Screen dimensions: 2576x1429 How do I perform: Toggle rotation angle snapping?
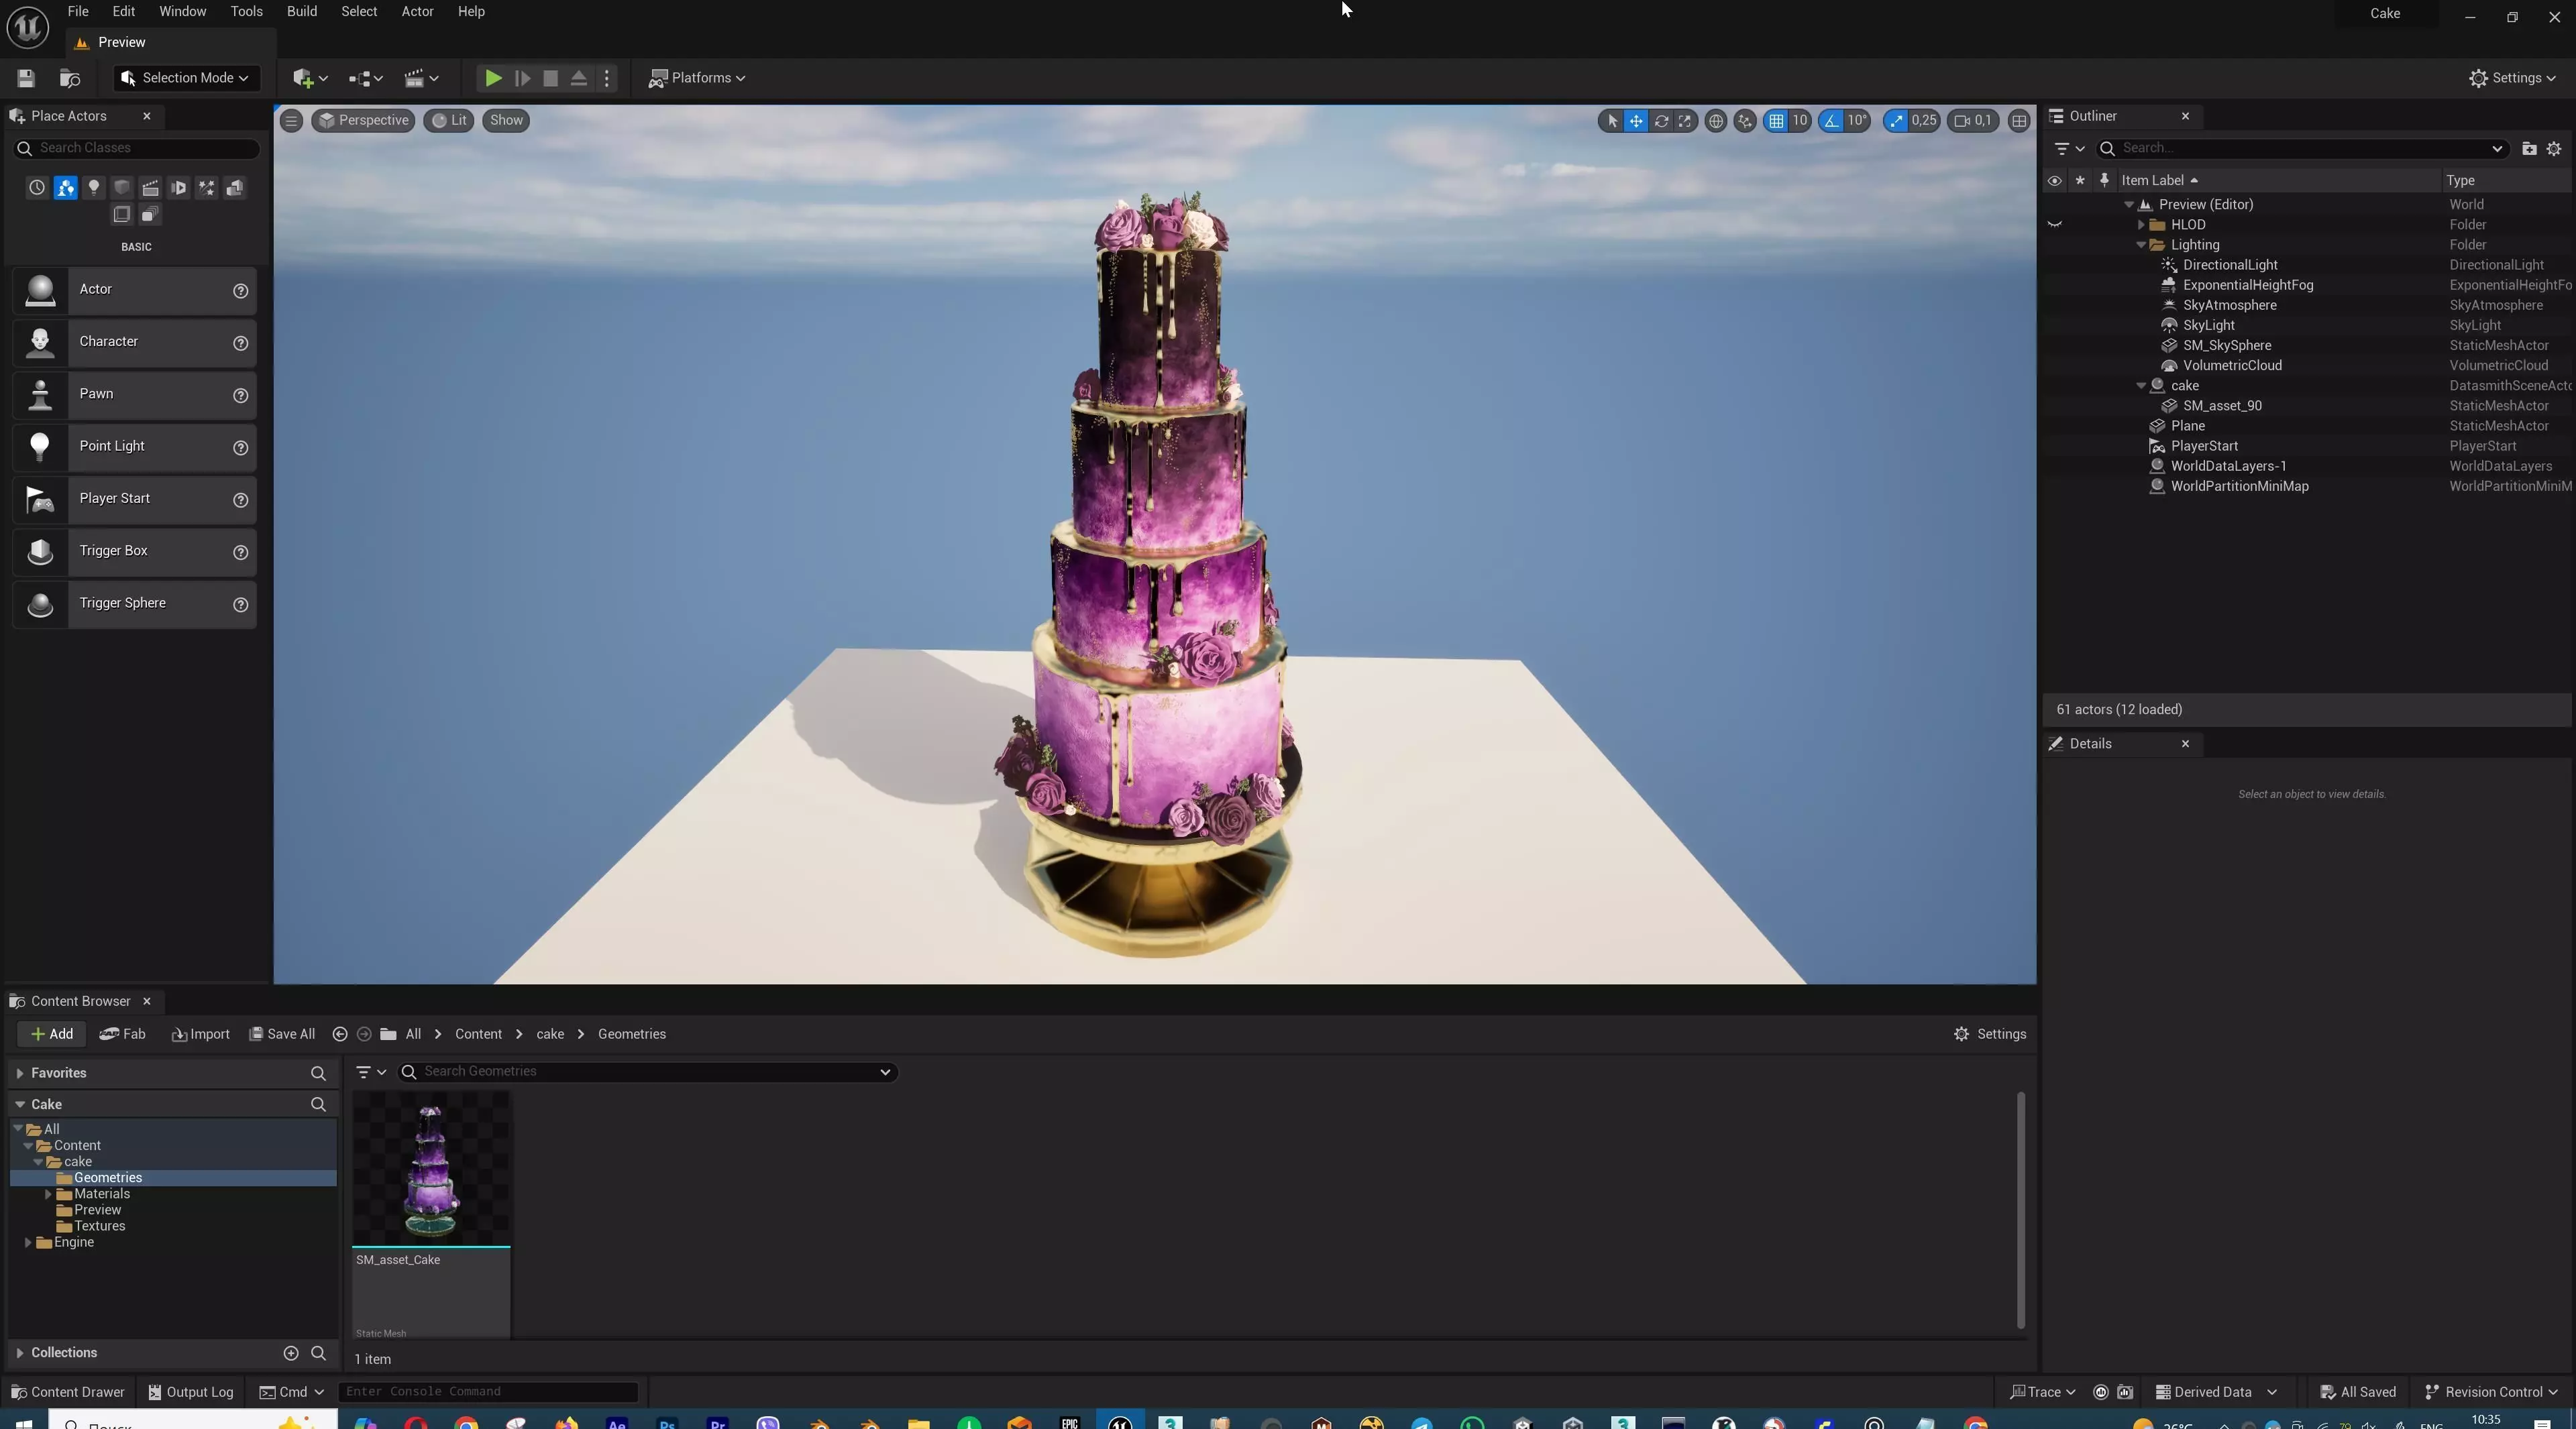coord(1831,121)
